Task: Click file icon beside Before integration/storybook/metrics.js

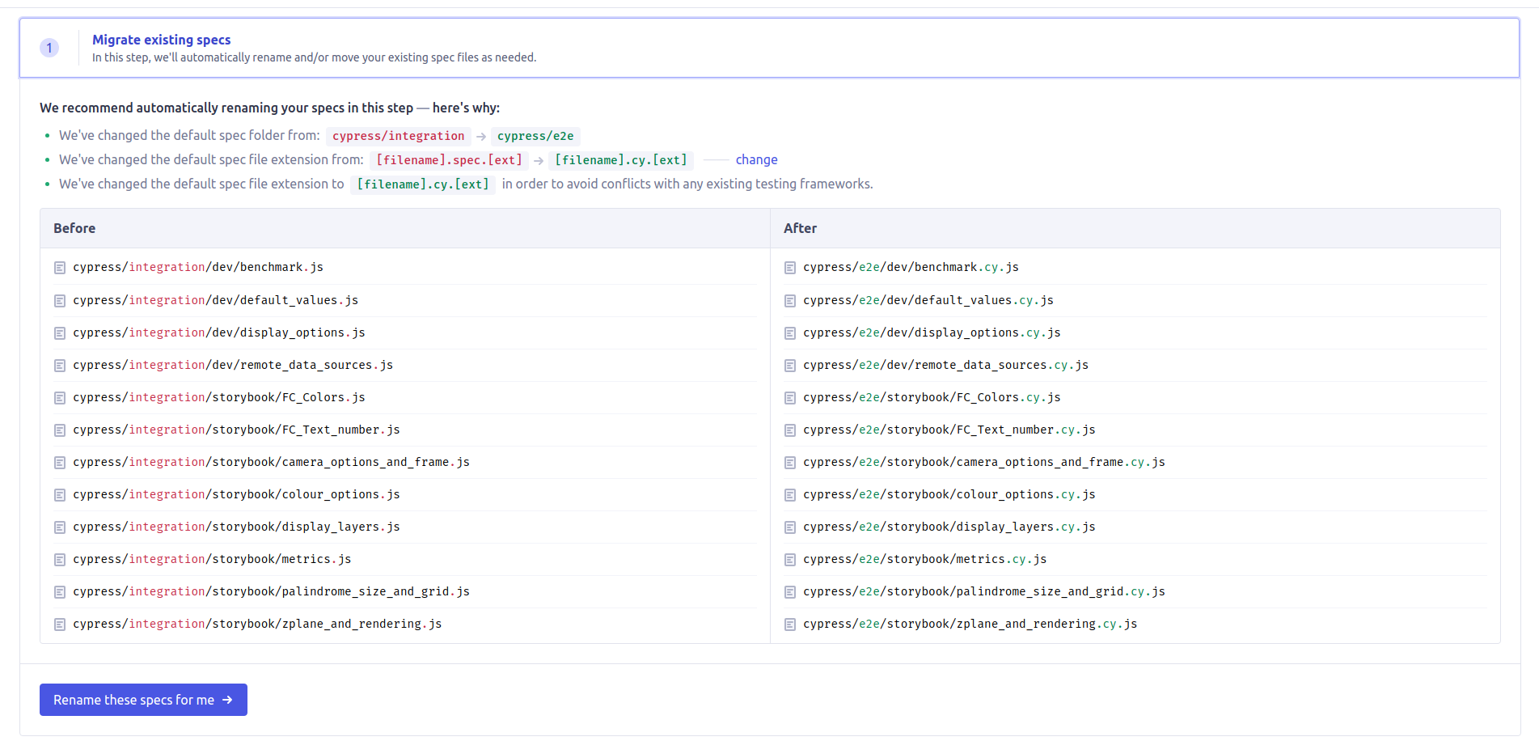Action: click(60, 560)
